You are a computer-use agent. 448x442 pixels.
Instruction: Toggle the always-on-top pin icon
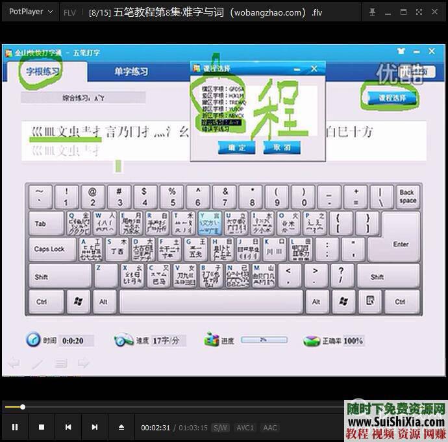click(x=372, y=12)
